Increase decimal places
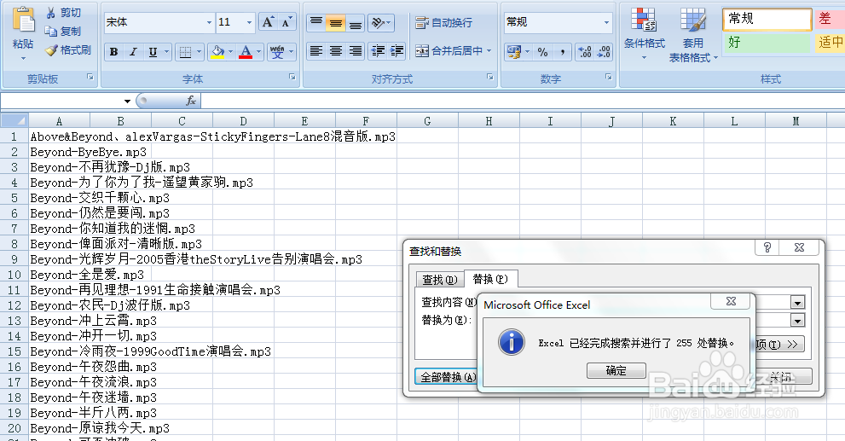The height and width of the screenshot is (441, 845). (x=585, y=52)
